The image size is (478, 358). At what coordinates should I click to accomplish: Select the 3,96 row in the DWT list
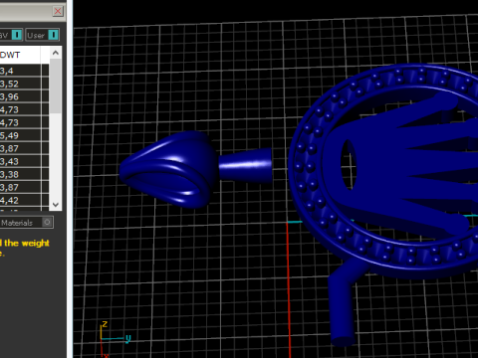click(x=24, y=96)
